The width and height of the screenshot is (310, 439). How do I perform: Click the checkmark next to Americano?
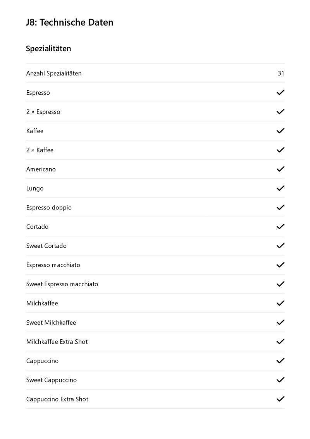point(280,169)
